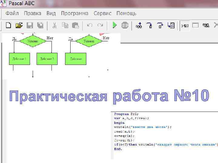218x163 pixels.
Task: Toggle the >123 output window icon
Action: [185, 26]
